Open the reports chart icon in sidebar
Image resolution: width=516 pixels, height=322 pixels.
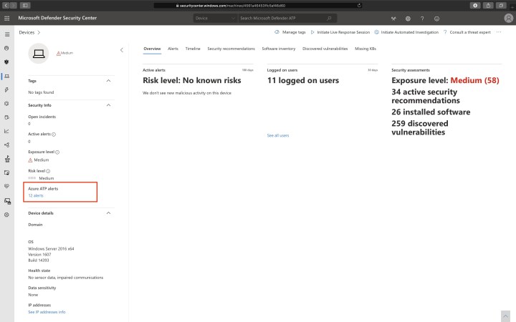pos(7,131)
